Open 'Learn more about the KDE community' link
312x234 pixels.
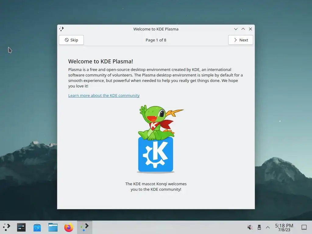click(104, 95)
